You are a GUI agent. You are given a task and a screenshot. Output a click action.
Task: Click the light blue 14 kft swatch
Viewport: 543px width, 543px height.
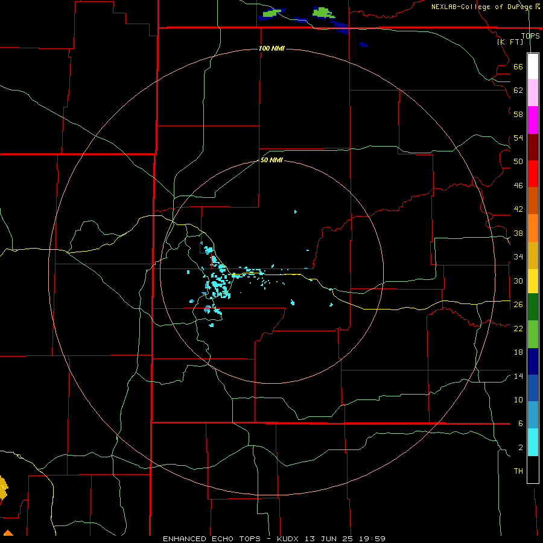tap(533, 416)
